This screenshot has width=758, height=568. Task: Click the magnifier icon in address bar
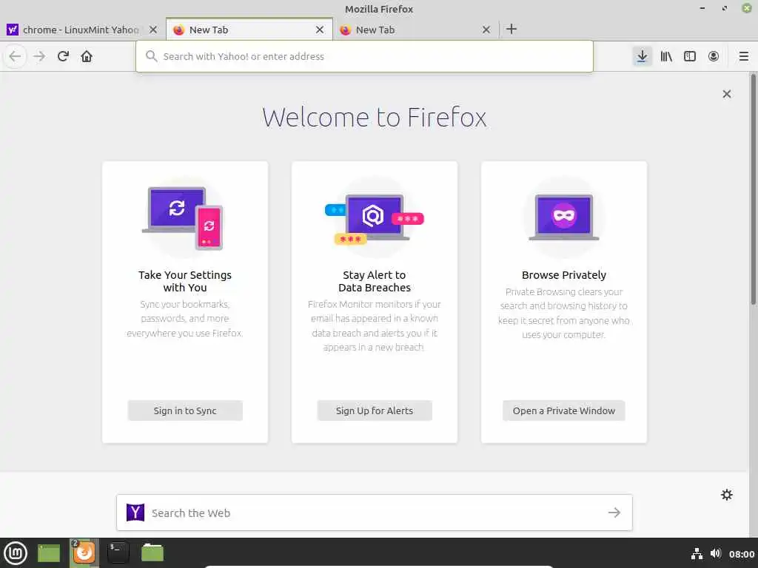[151, 56]
